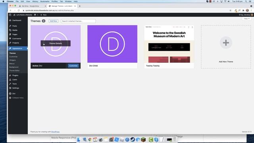Click the Add New themes button
Viewport: 254px width, 143px height.
coord(54,21)
